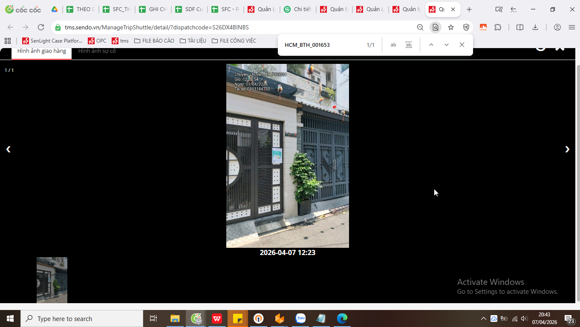Open SenLight Case Platfor... bookmark

tap(52, 41)
